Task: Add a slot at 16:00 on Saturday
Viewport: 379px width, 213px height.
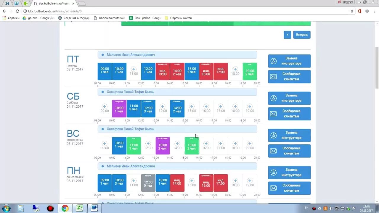Action: coord(206,106)
